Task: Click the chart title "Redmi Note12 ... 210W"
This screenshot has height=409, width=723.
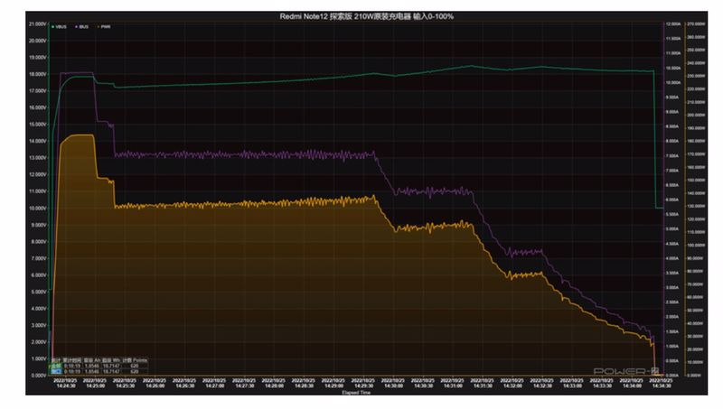Action: (367, 16)
